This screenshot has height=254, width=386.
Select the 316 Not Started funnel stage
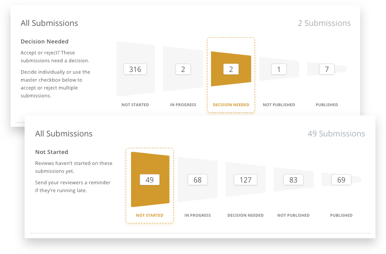click(135, 69)
